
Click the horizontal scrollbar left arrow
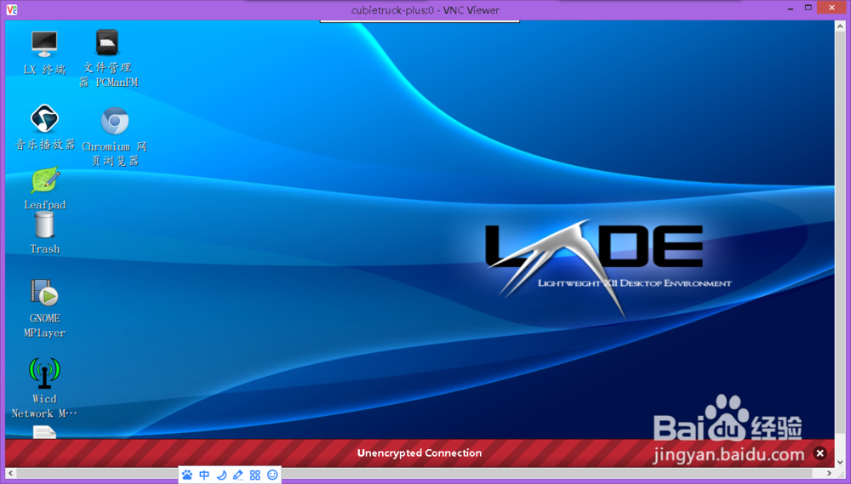[x=10, y=474]
